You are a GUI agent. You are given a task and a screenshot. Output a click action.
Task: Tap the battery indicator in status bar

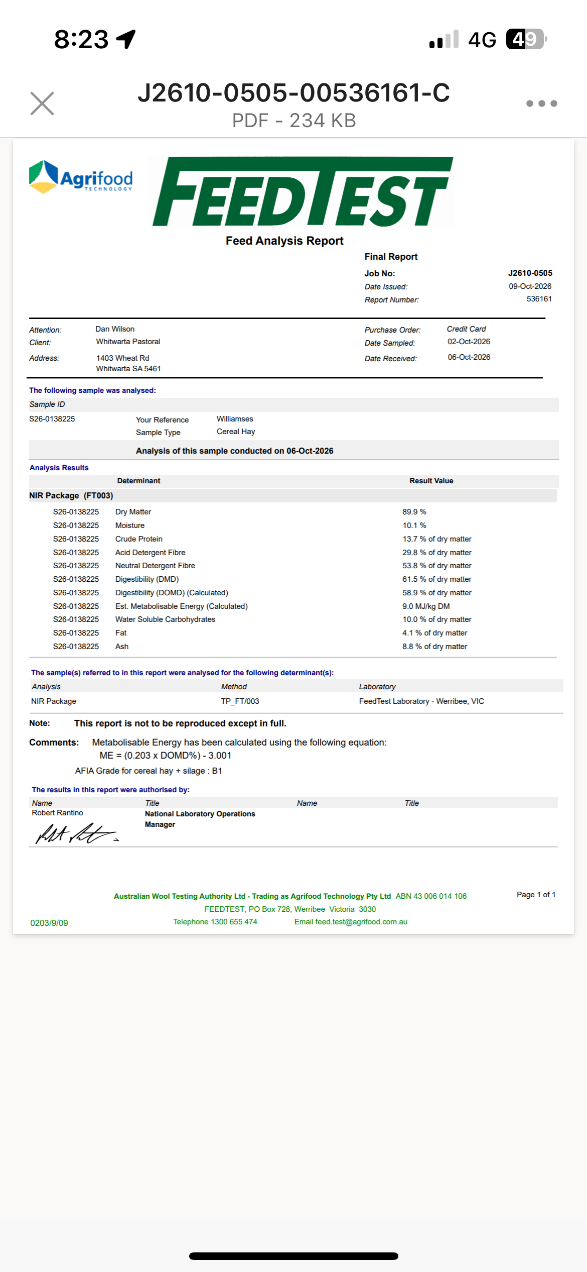526,39
